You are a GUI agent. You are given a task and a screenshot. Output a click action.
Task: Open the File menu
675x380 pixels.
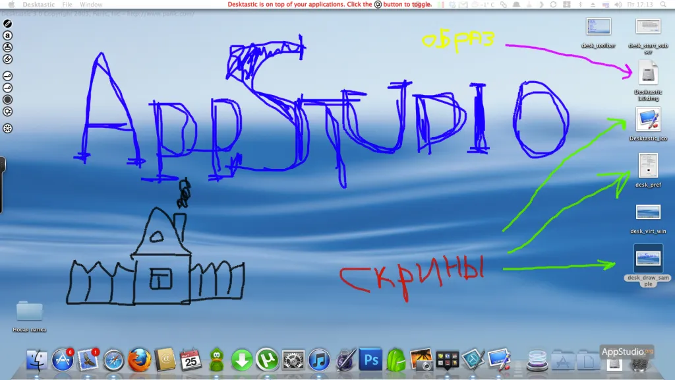pyautogui.click(x=67, y=5)
